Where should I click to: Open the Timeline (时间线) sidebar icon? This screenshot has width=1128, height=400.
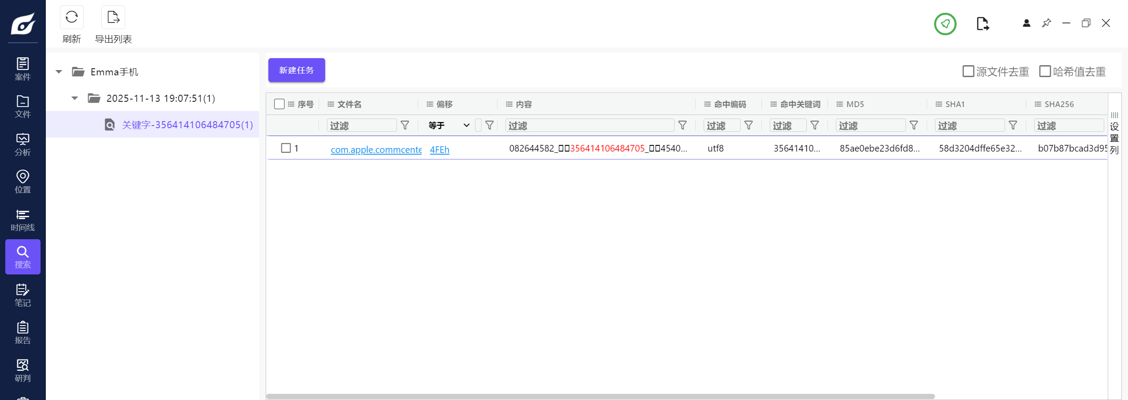(x=22, y=220)
